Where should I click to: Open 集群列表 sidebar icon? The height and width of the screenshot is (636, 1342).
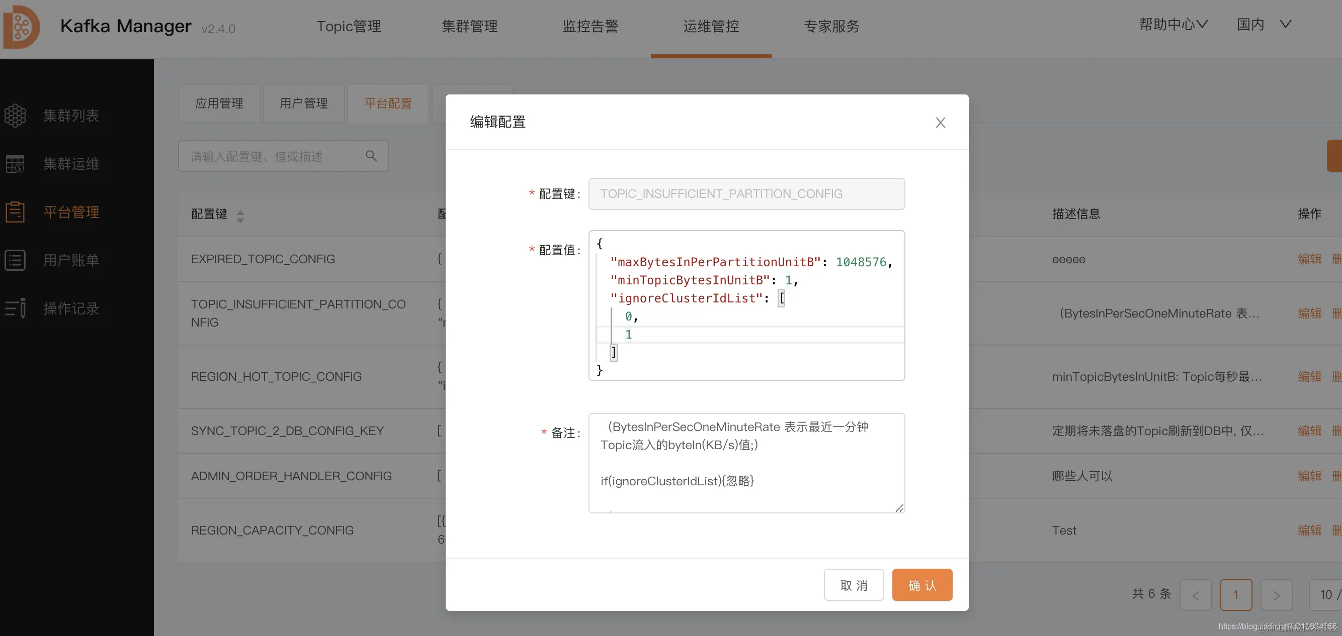pos(15,116)
